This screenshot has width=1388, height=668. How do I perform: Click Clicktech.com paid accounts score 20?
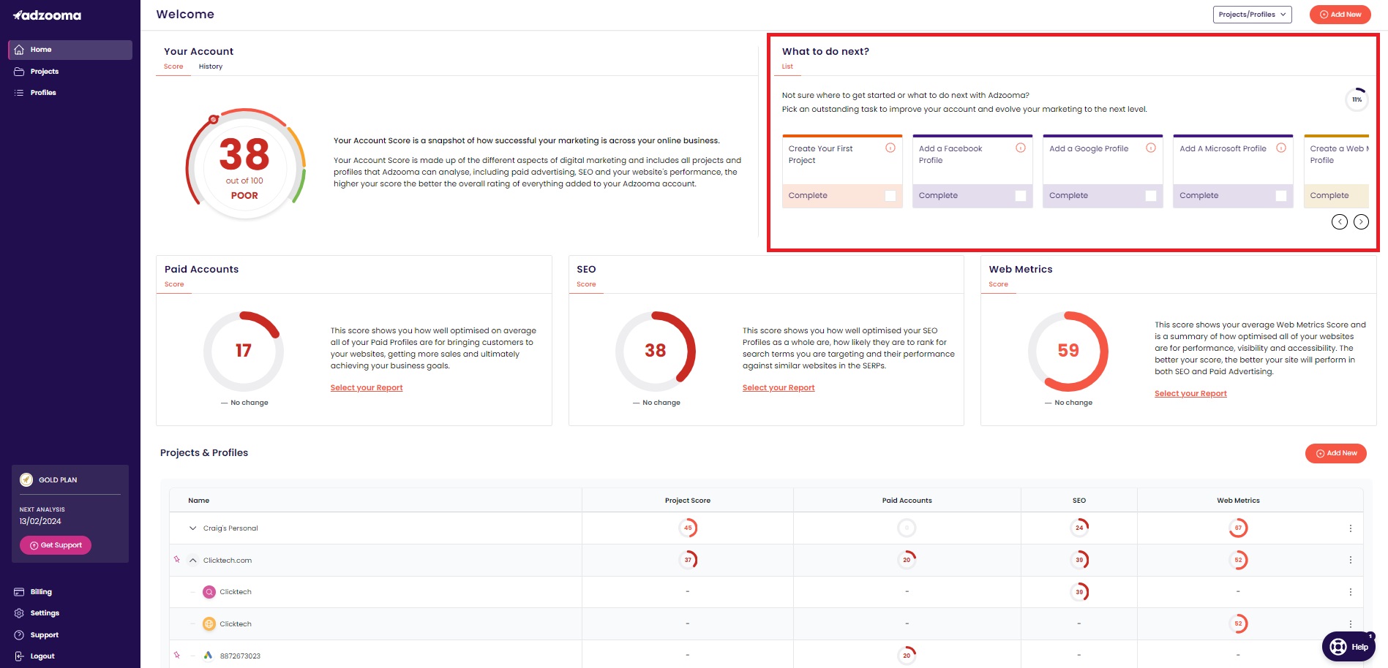point(907,560)
